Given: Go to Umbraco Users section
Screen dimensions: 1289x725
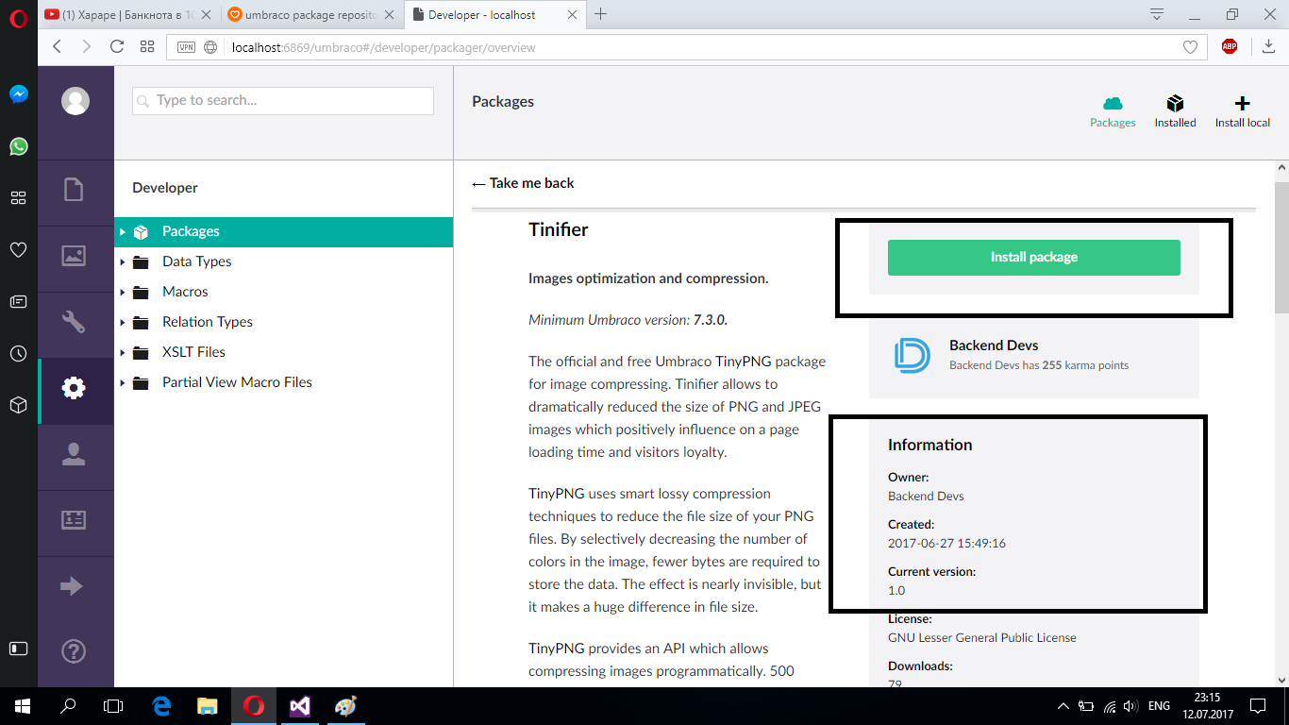Looking at the screenshot, I should coord(74,454).
